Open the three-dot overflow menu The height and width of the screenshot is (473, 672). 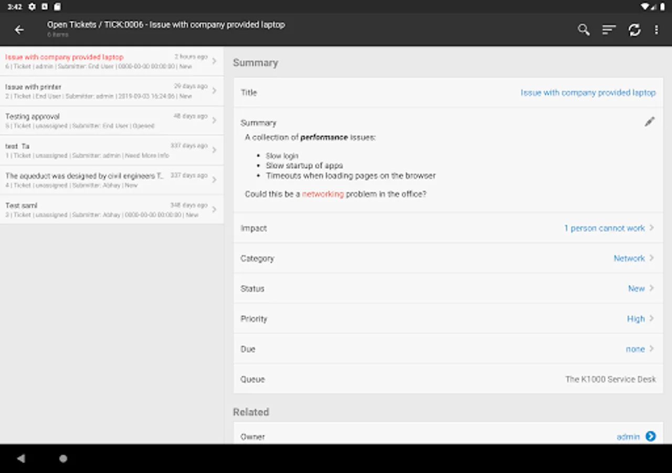(656, 30)
